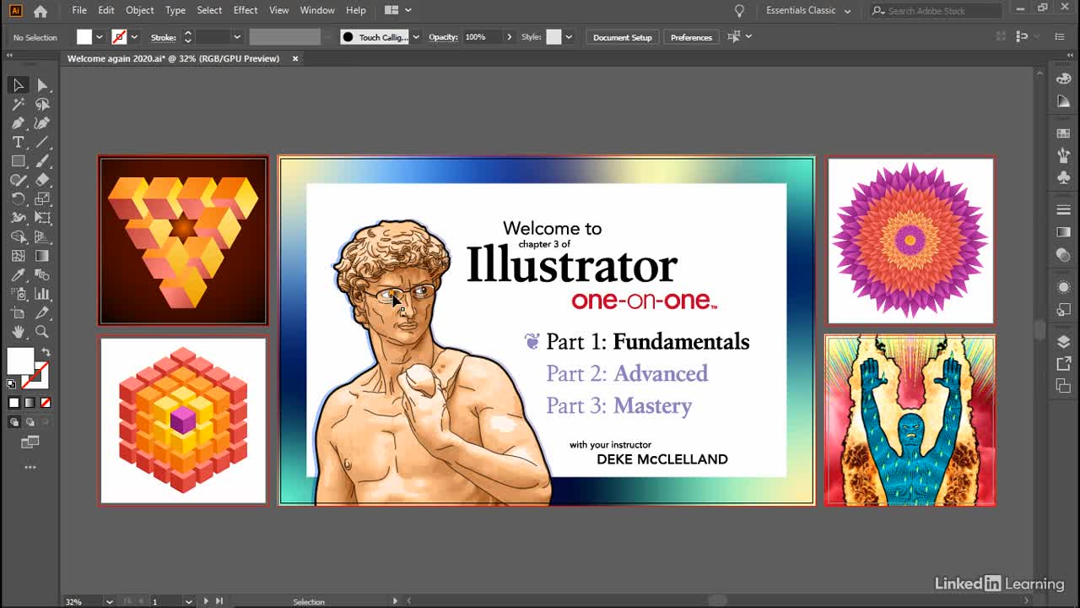This screenshot has height=608, width=1080.
Task: Open Touch Calligraphic brush dropdown
Action: click(415, 37)
